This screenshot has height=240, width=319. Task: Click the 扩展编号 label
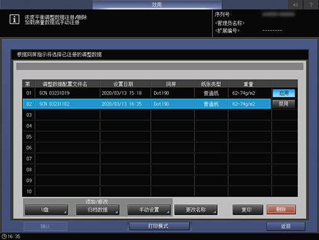pos(227,31)
